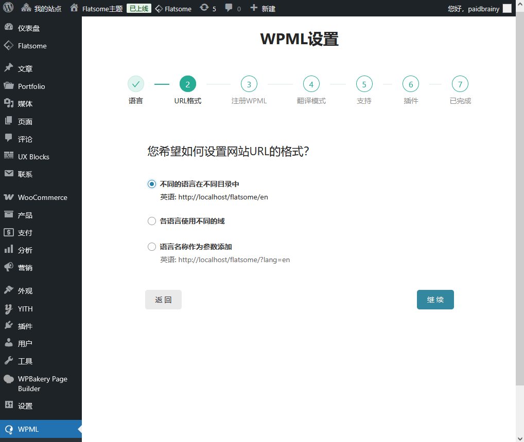This screenshot has height=442, width=524.
Task: Click the scrollbar up arrow
Action: coord(520,4)
